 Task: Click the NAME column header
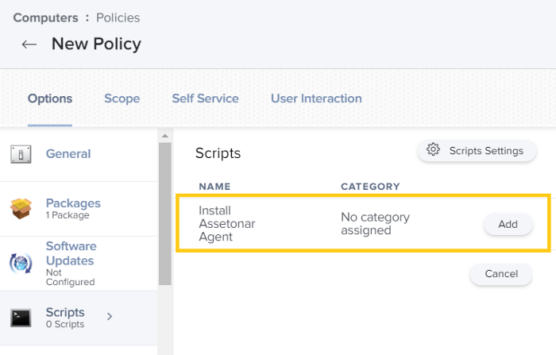214,187
